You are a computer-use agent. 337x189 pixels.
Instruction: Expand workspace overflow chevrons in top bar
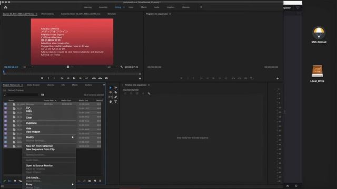[201, 7]
